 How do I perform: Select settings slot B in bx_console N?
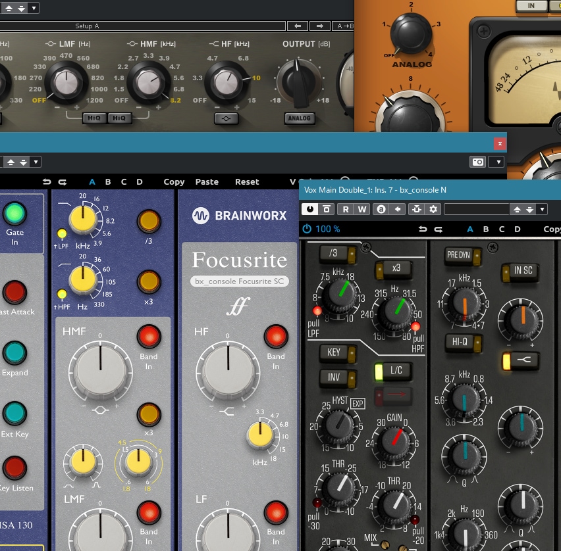pyautogui.click(x=486, y=229)
